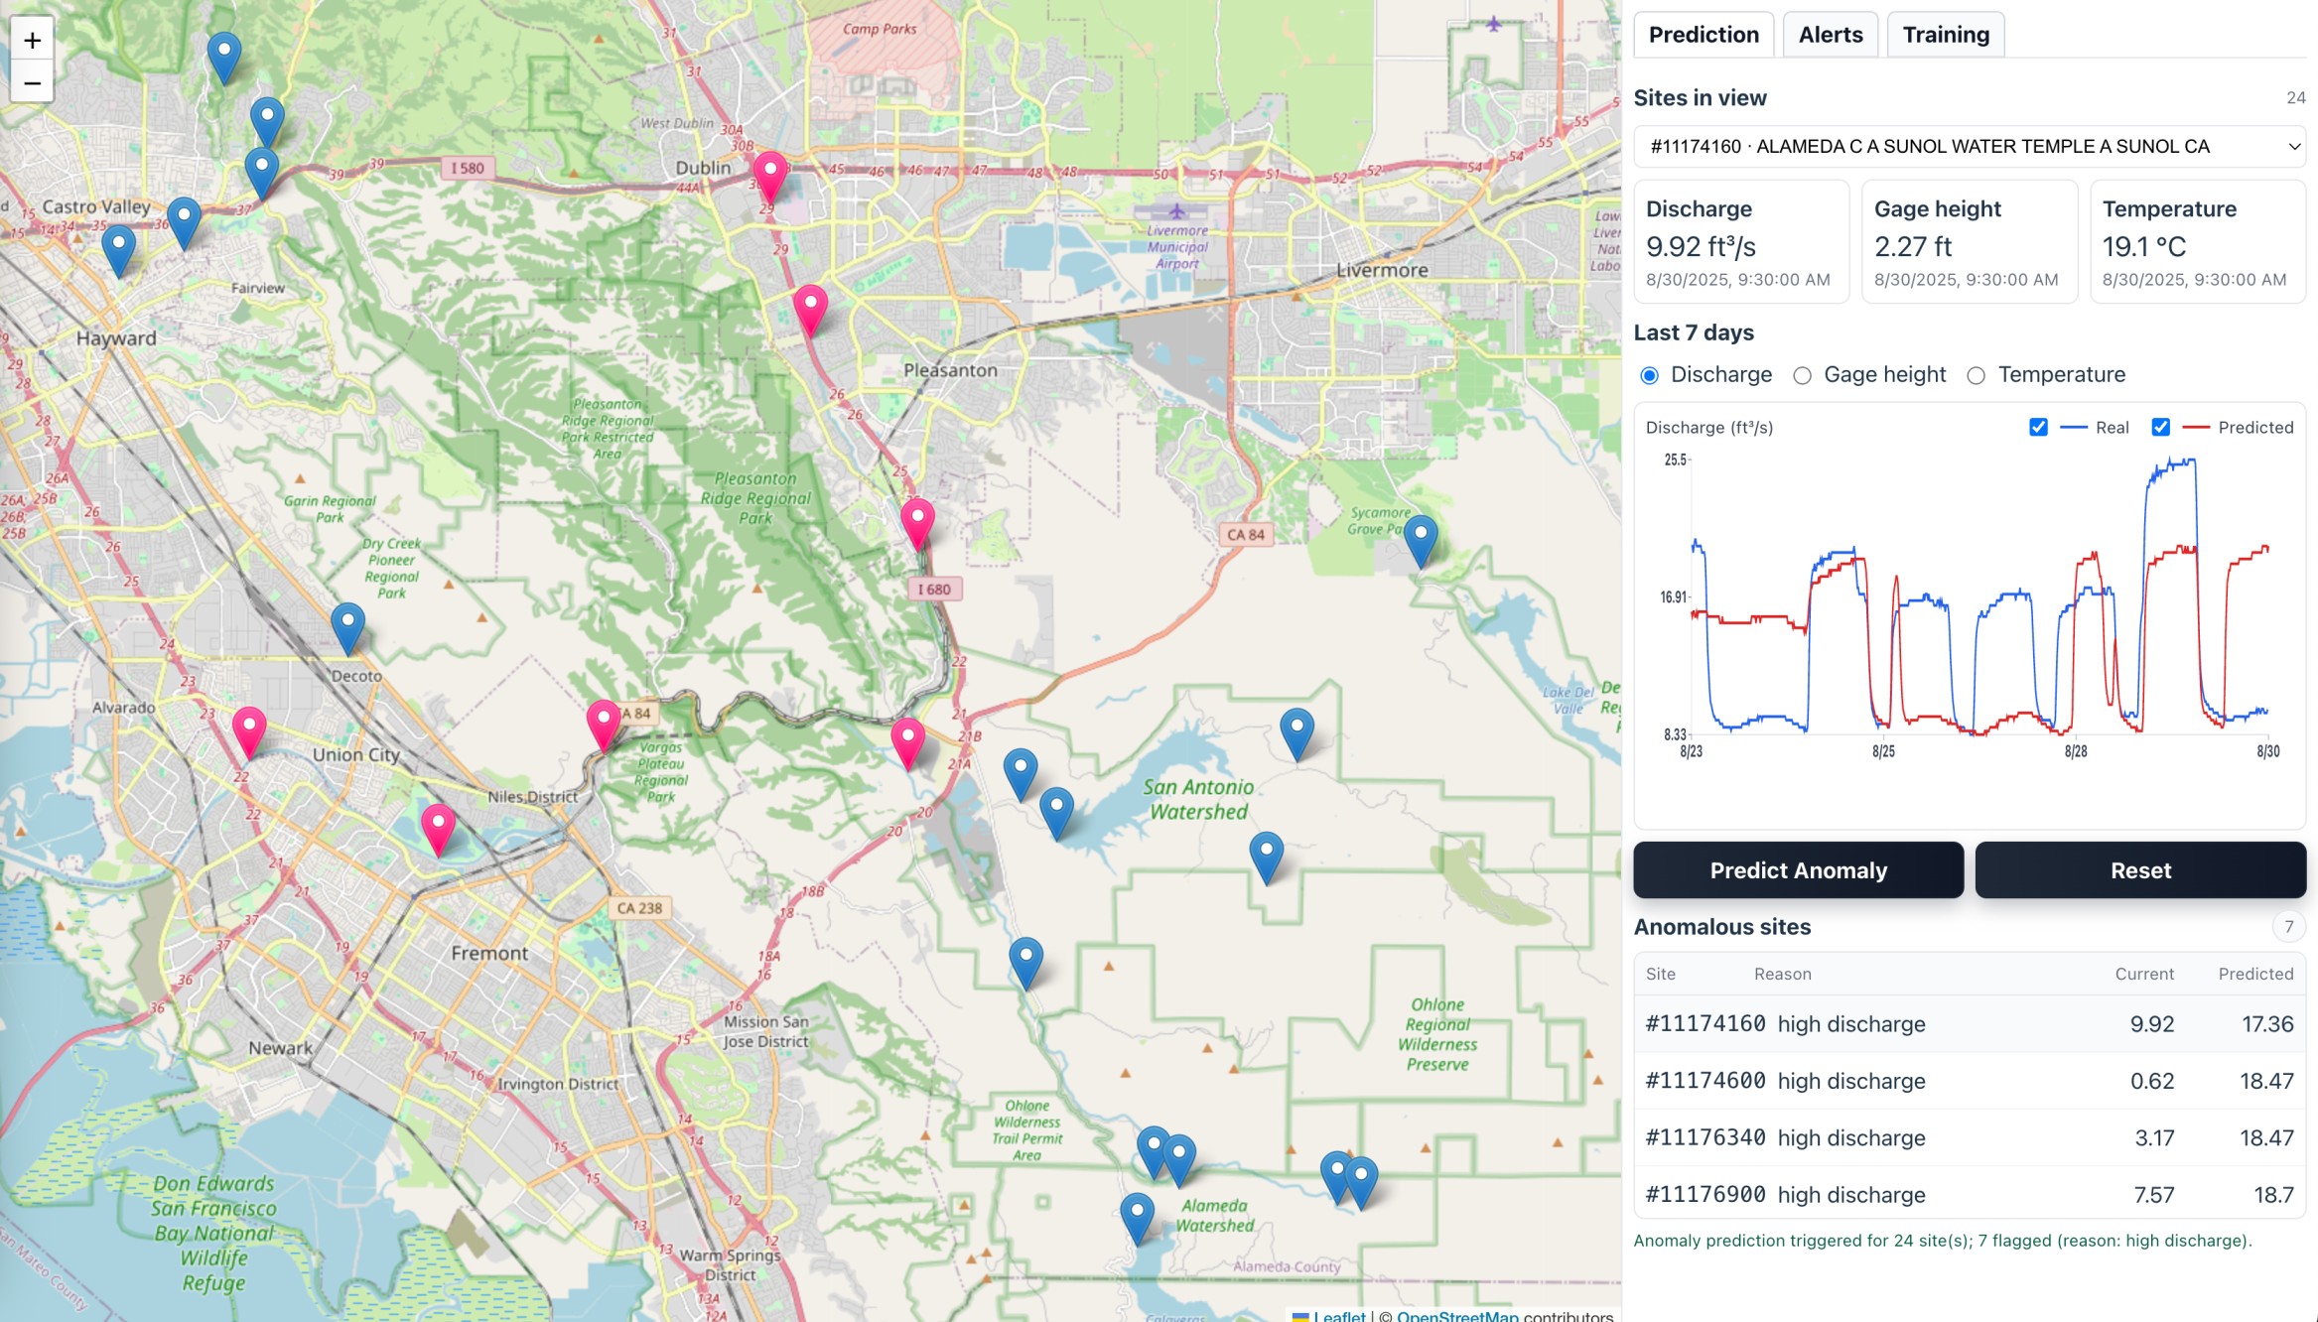Image resolution: width=2318 pixels, height=1322 pixels.
Task: Zoom in the map with plus button
Action: click(x=32, y=41)
